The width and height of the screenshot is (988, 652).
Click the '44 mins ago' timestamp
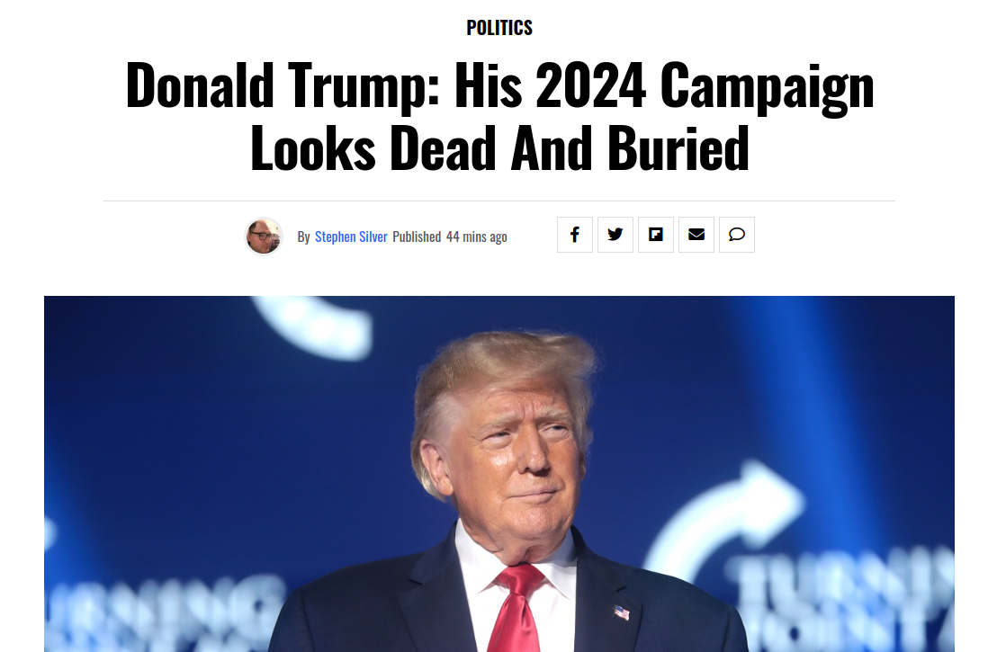tap(476, 237)
